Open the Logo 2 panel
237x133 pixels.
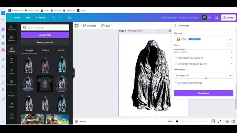tap(11, 105)
